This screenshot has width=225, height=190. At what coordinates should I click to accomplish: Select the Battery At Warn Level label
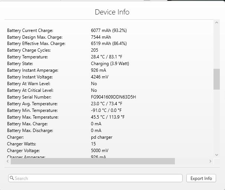[x=29, y=84]
